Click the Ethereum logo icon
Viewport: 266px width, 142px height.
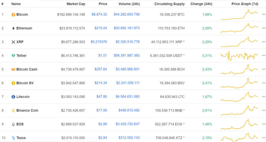(13, 28)
